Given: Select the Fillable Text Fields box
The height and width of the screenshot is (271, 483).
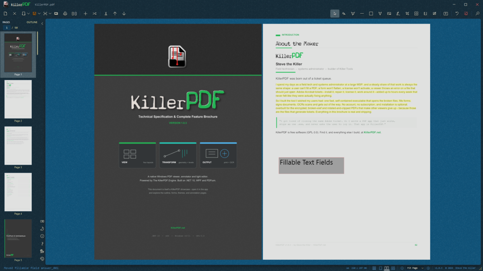Looking at the screenshot, I should pos(311,165).
